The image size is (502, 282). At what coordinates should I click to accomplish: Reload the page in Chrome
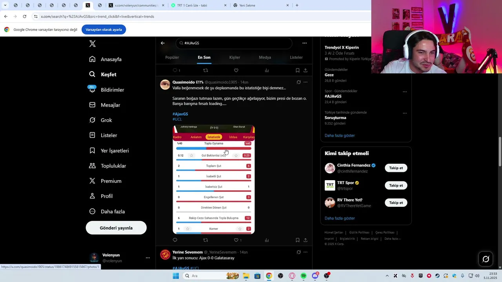tap(24, 16)
